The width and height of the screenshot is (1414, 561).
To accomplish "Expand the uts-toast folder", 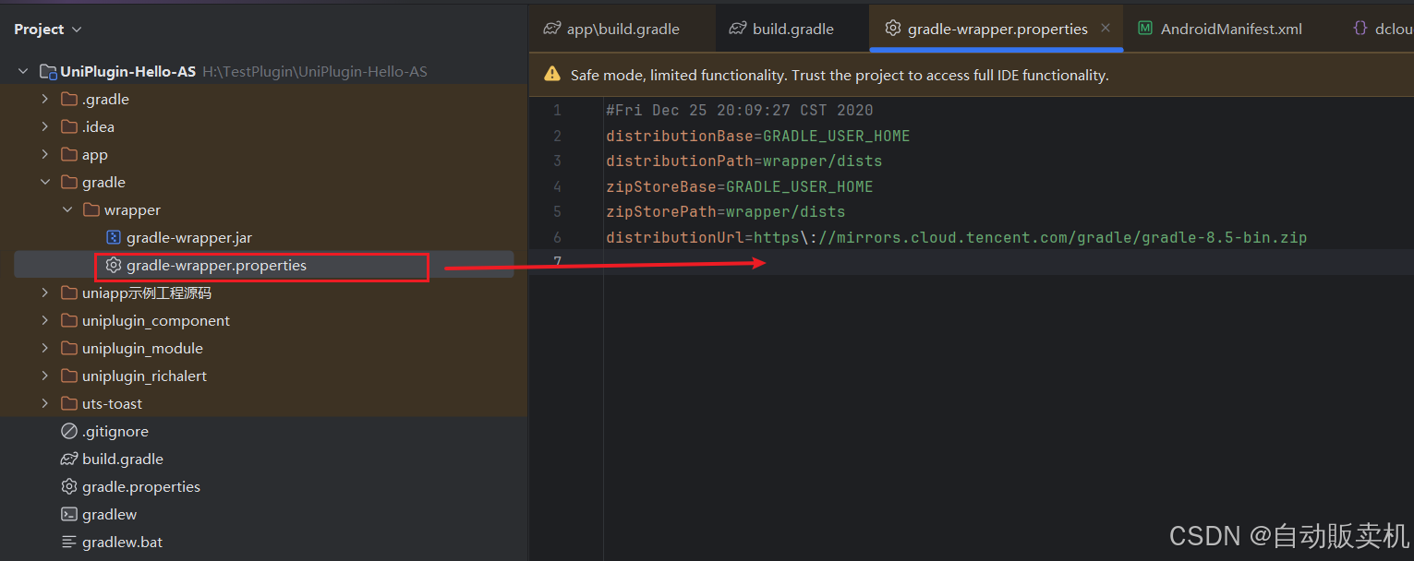I will 44,403.
